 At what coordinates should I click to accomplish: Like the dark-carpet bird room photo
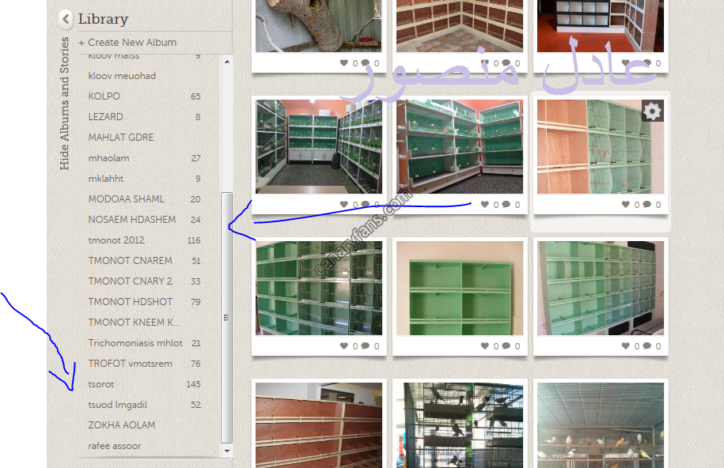(344, 204)
